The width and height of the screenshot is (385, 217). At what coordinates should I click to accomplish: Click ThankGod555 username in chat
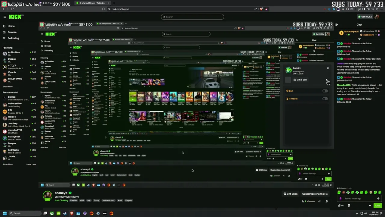344,85
